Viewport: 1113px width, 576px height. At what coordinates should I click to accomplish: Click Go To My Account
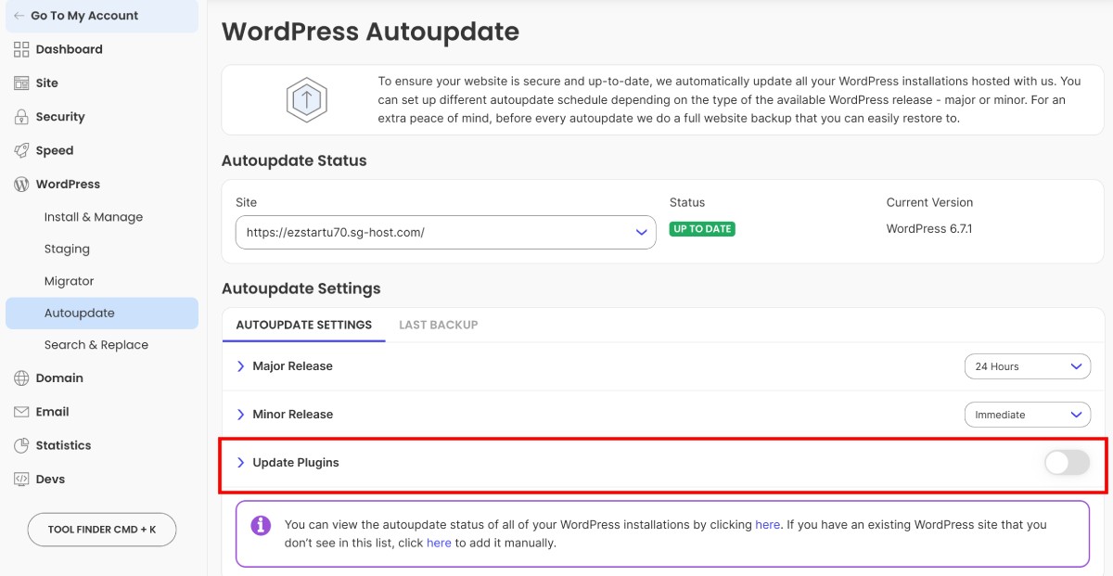pos(84,15)
